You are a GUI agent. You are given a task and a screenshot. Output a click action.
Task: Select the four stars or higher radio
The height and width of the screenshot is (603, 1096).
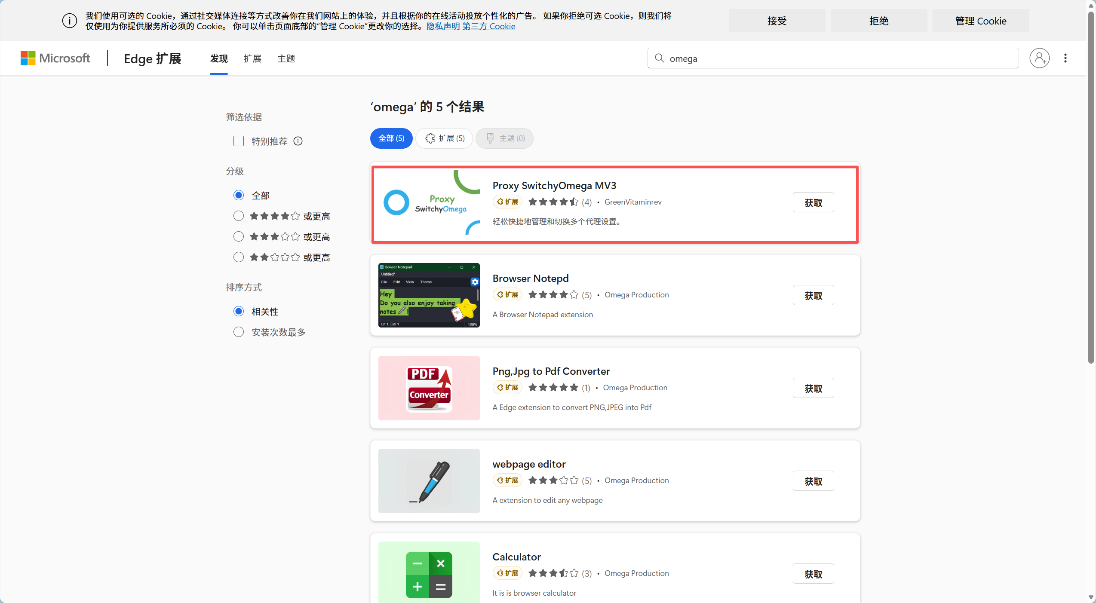(x=239, y=216)
